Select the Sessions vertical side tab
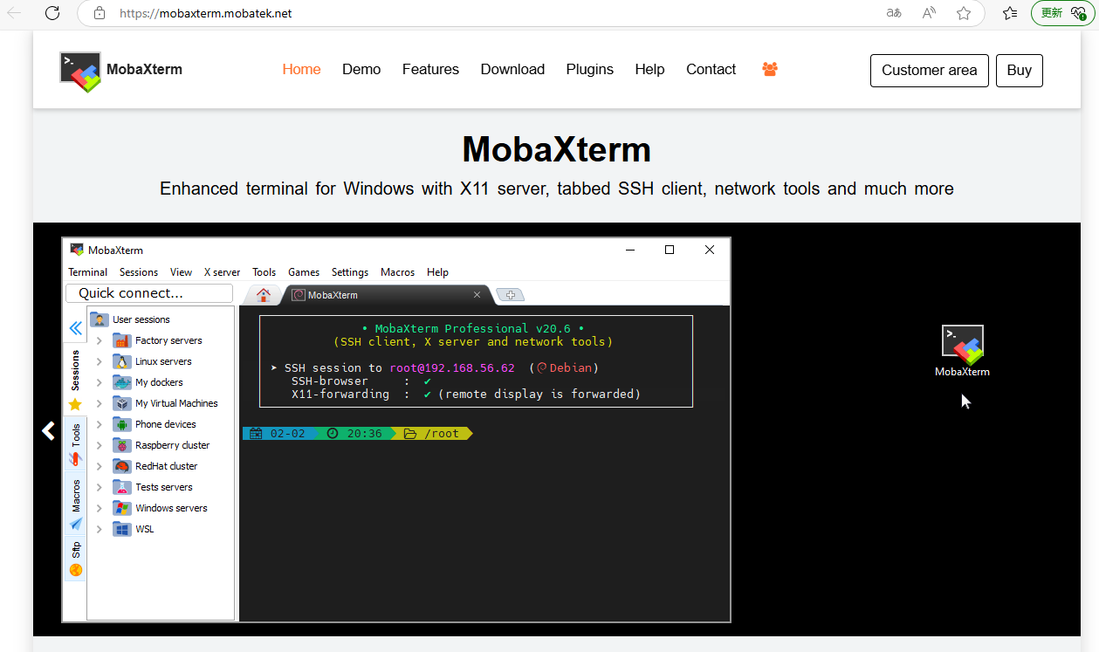This screenshot has height=652, width=1099. (x=75, y=377)
